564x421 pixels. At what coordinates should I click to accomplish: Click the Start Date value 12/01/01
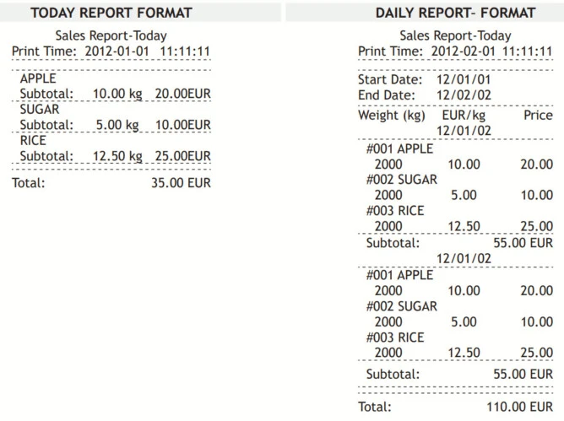pyautogui.click(x=464, y=80)
